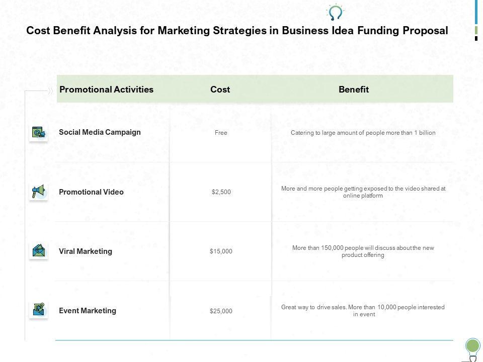
Task: Click the Event Marketing label
Action: [88, 311]
